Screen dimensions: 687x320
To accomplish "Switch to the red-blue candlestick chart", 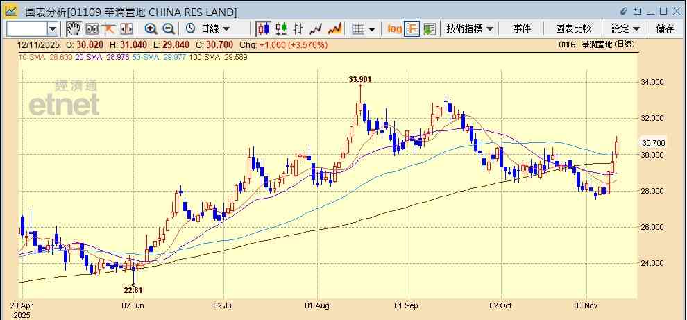I will [263, 29].
